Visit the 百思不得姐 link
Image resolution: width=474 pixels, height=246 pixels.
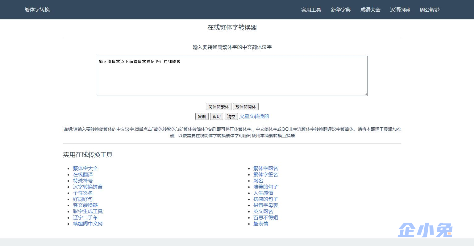click(266, 217)
